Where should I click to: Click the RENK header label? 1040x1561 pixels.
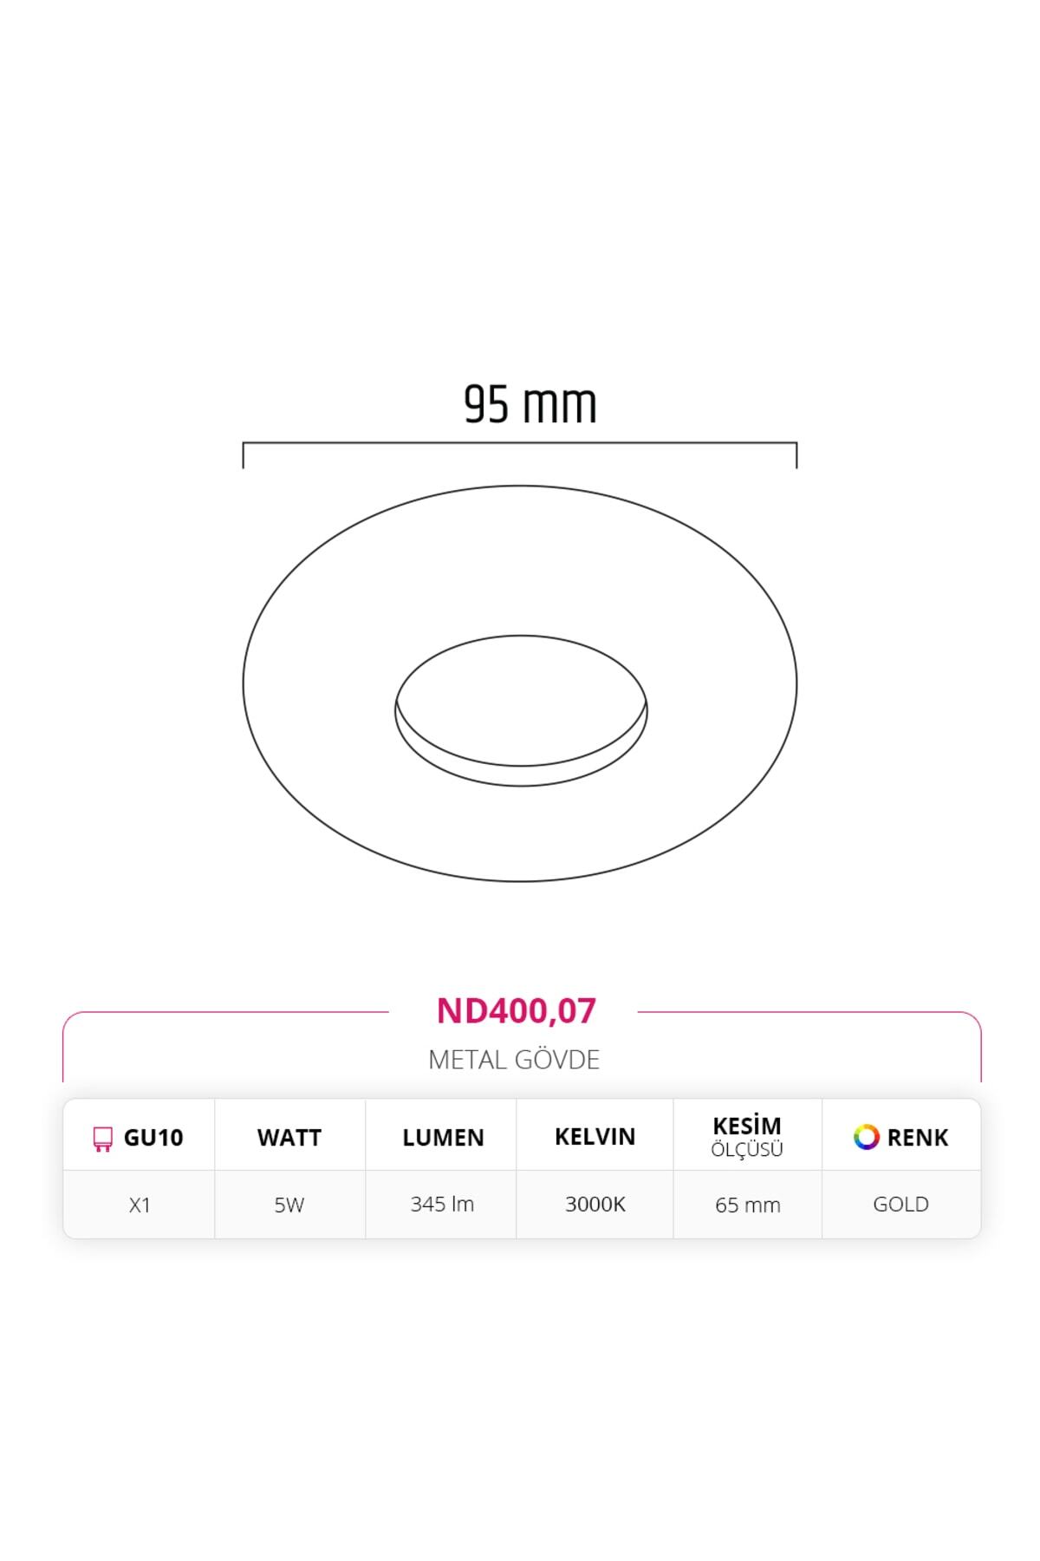click(x=918, y=1138)
